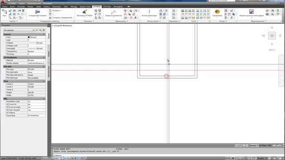Open the Профили dropdown
Screen dimensions: 285x160
pyautogui.click(x=55, y=11)
